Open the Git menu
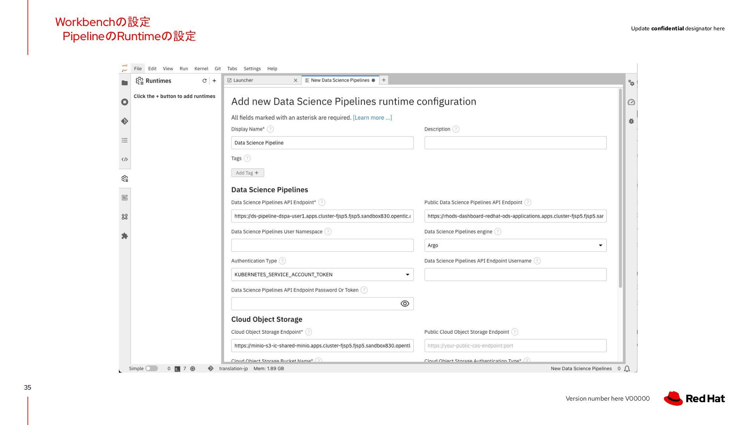 click(218, 68)
